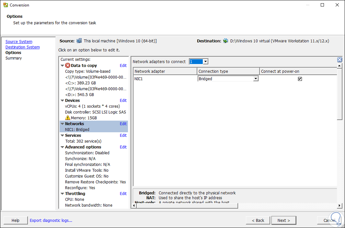Click the horizontal scrollbar left arrow
The image size is (345, 228).
(x=134, y=206)
